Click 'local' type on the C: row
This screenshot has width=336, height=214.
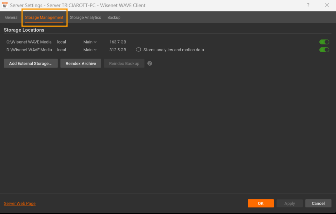61,42
